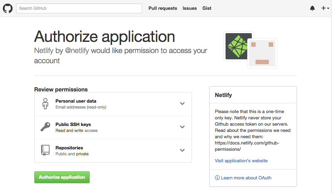Click the user avatar image
332x193 pixels.
point(262,53)
